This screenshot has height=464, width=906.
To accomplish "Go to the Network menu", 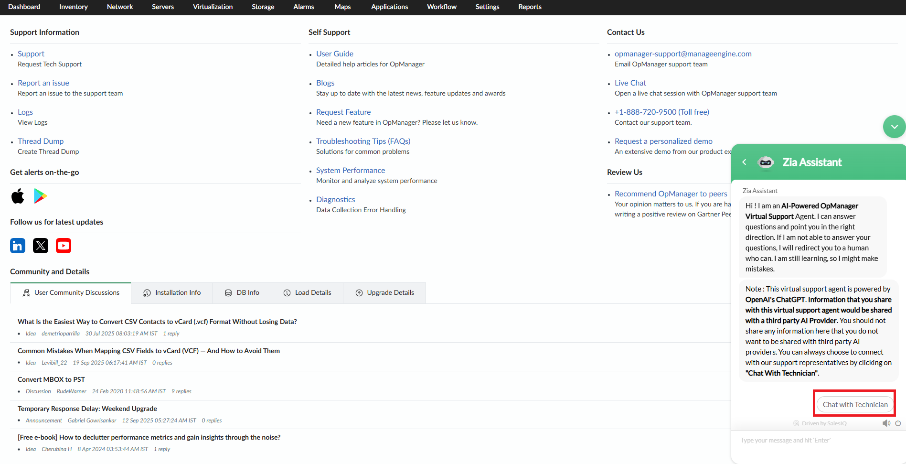I will click(120, 7).
